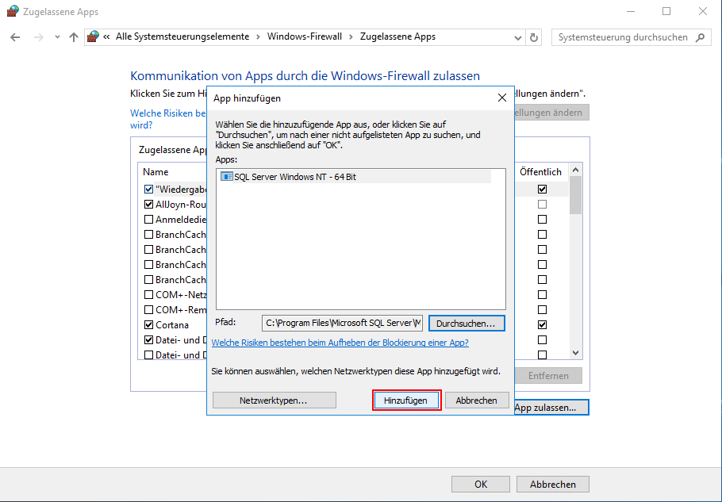The image size is (722, 502).
Task: Open recent locations dropdown beside Forward arrow
Action: click(57, 37)
